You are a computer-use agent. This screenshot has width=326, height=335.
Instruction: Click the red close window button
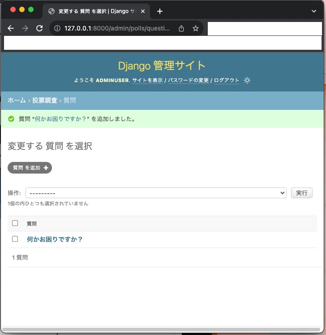[x=13, y=9]
